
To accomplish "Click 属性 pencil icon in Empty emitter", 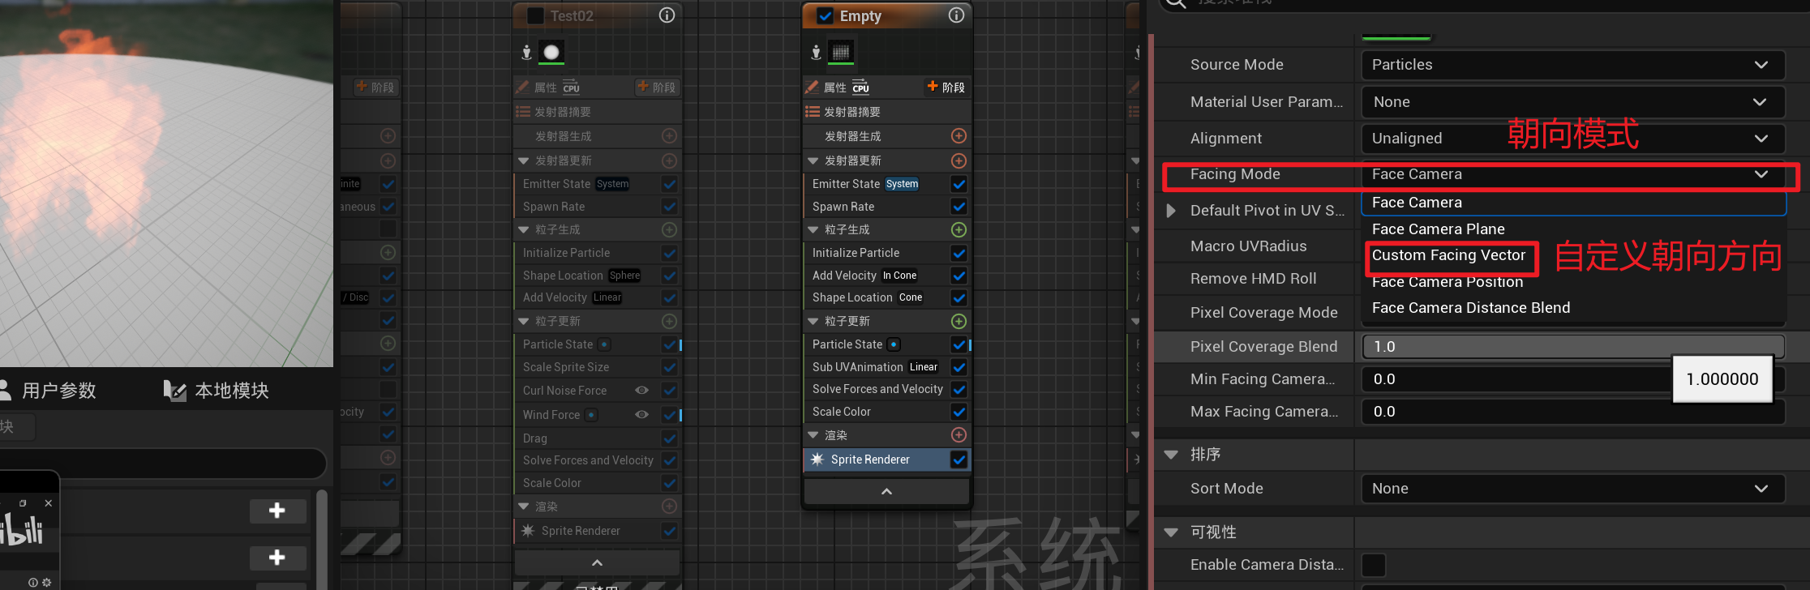I will click(x=812, y=87).
